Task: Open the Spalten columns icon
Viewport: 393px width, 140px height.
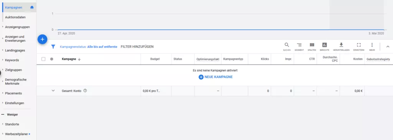Action: tap(312, 45)
